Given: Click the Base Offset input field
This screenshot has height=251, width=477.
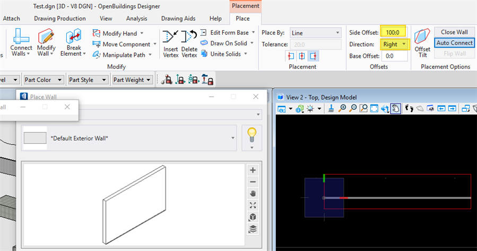Looking at the screenshot, I should (395, 56).
